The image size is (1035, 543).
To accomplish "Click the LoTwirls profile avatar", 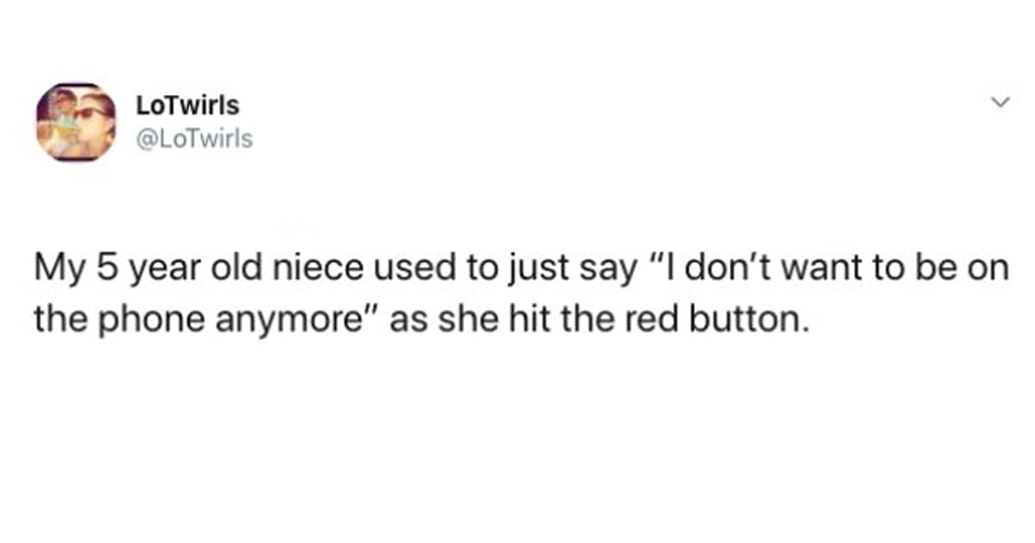I will [x=76, y=122].
